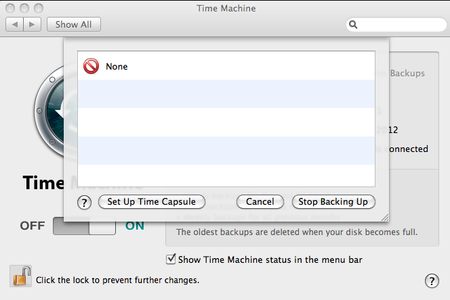Zoom the Time Machine window

pyautogui.click(x=37, y=9)
